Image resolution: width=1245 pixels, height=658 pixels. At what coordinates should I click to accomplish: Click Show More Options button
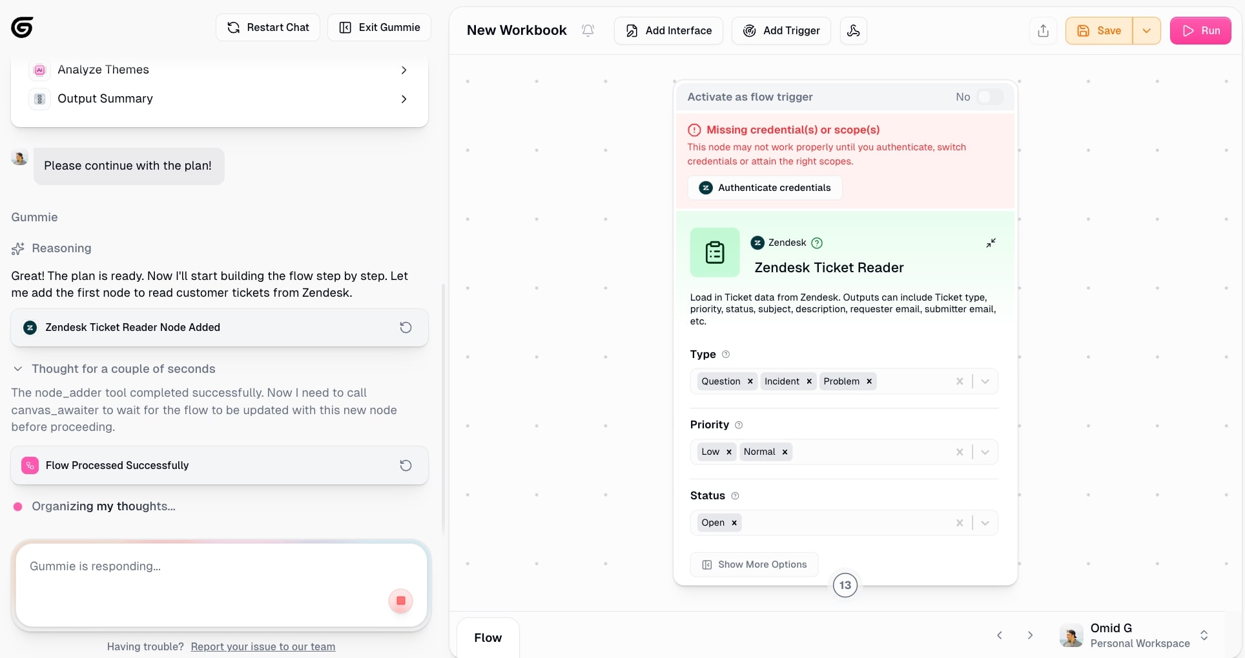coord(754,564)
